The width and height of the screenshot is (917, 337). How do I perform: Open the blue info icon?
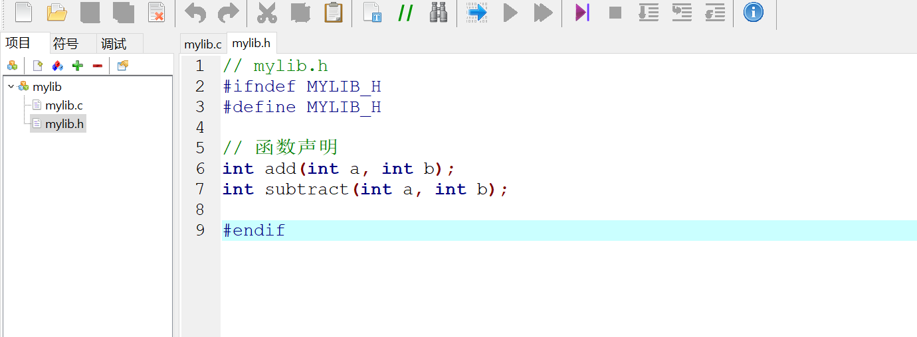pyautogui.click(x=754, y=12)
